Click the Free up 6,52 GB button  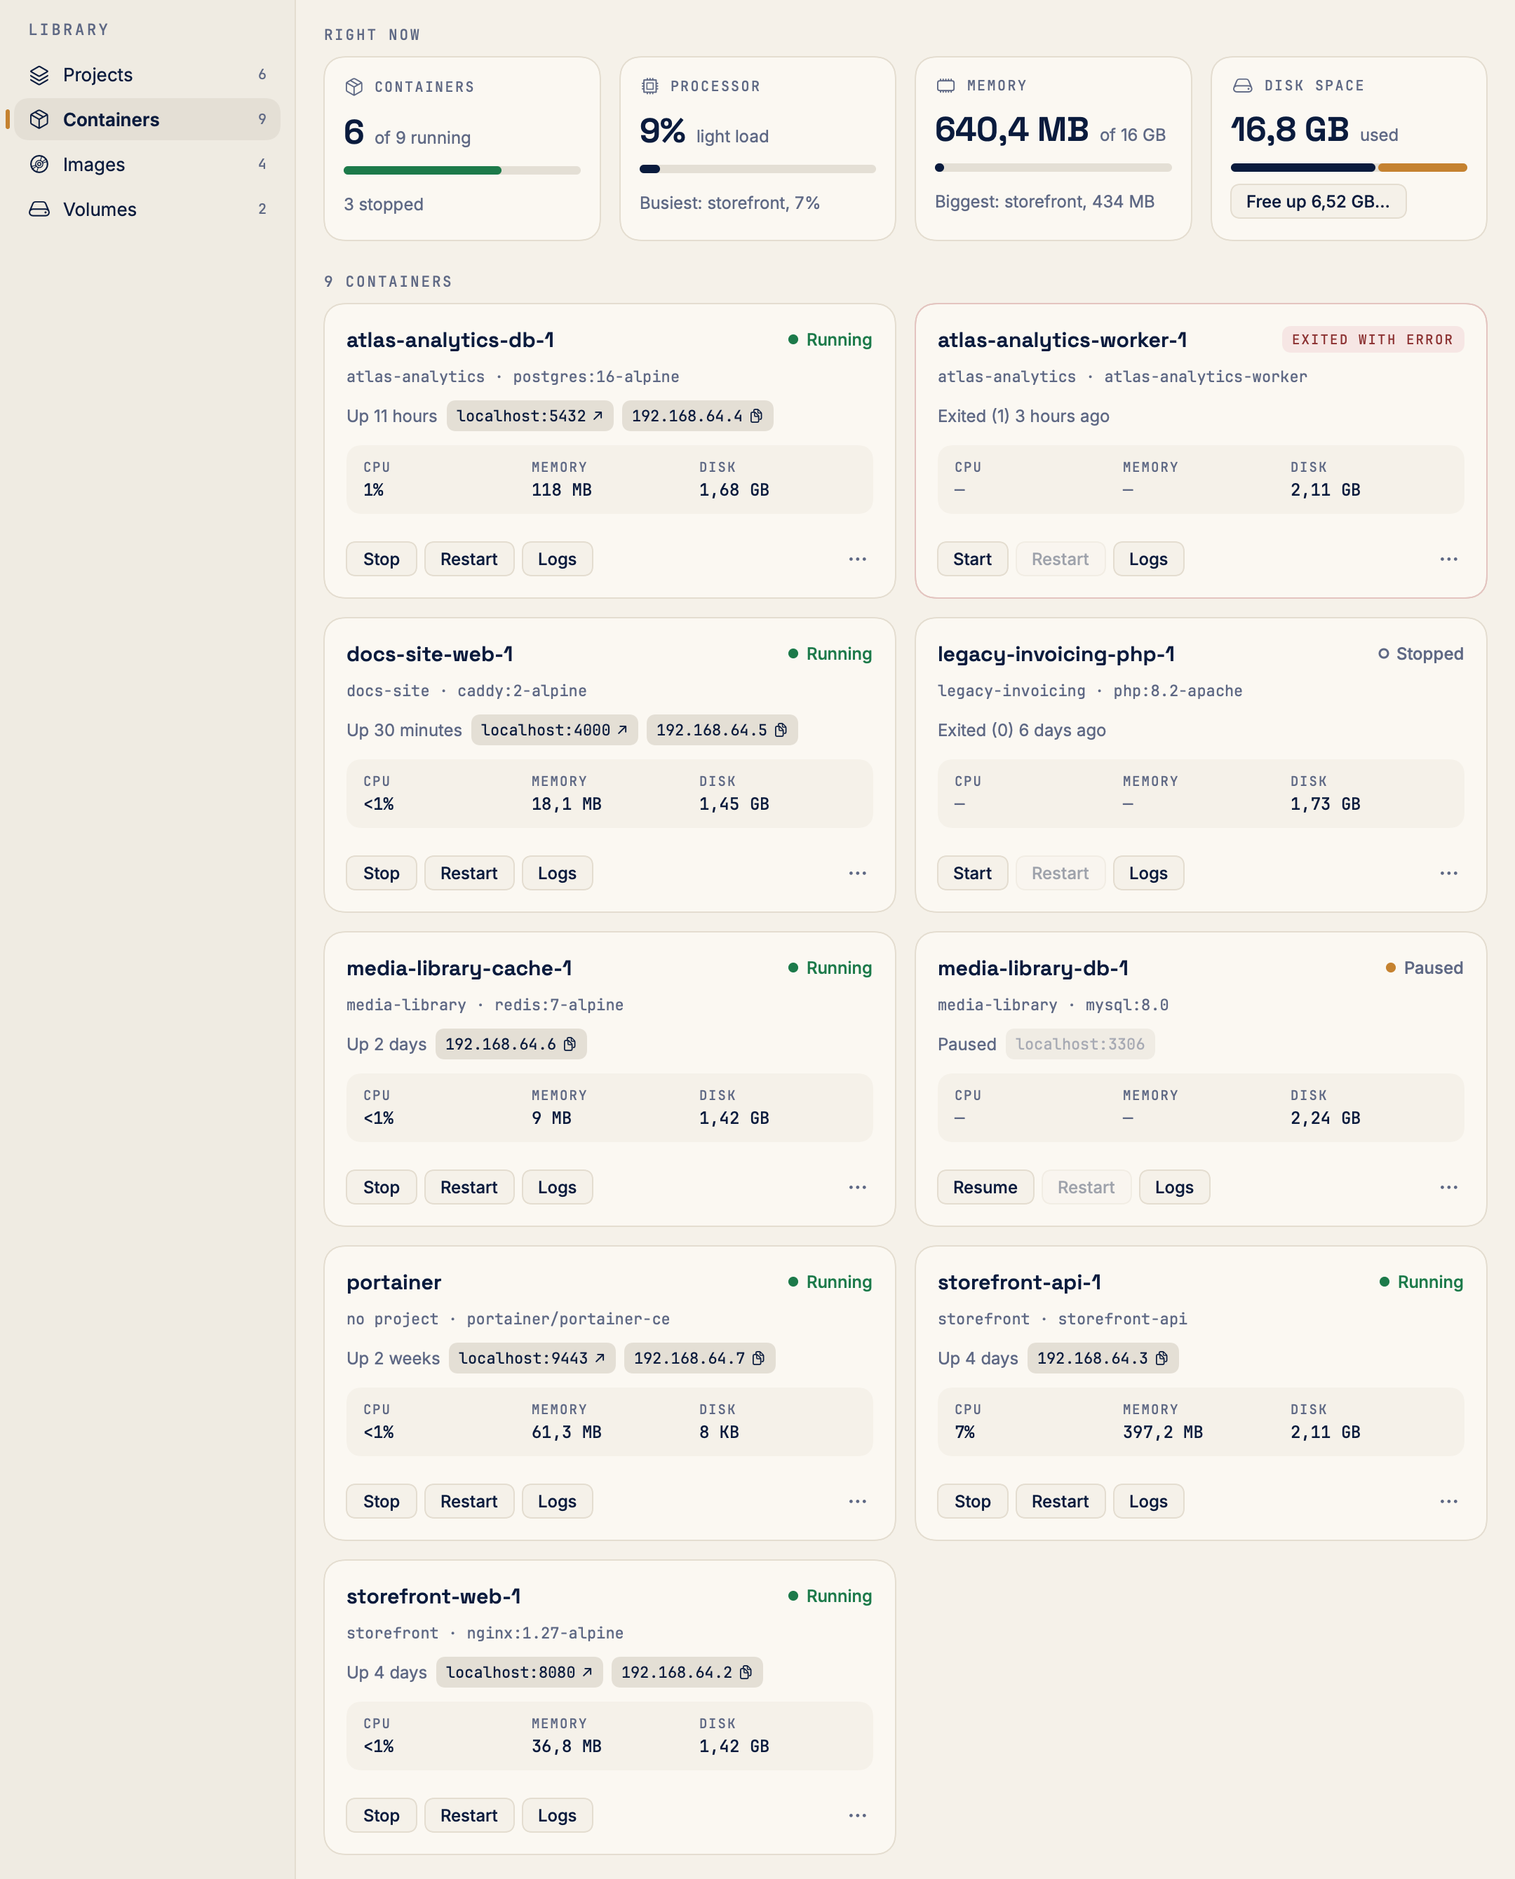pyautogui.click(x=1318, y=201)
